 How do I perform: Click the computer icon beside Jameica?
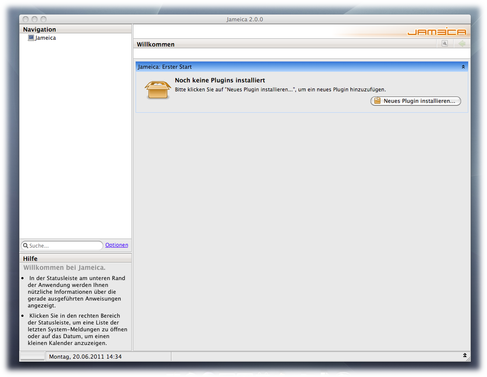(x=31, y=38)
